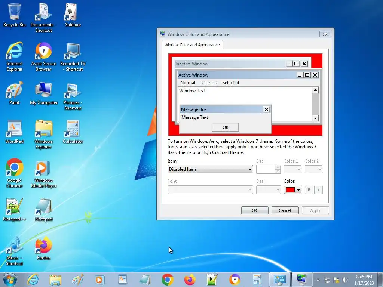Open Notepad desktop icon
The width and height of the screenshot is (383, 287).
(x=43, y=209)
